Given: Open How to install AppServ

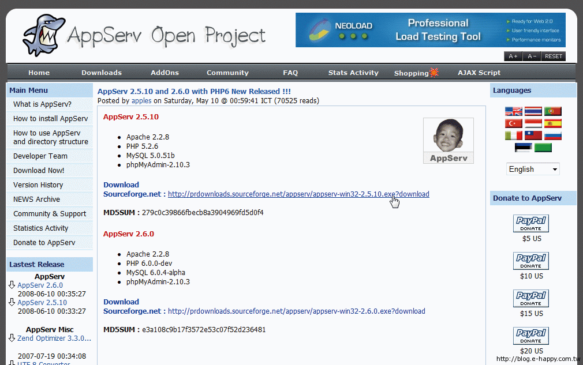Looking at the screenshot, I should [x=50, y=119].
